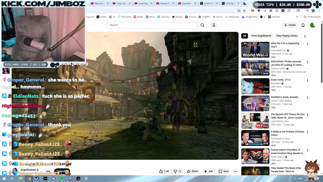This screenshot has height=182, width=323.
Task: Open the ChatGPT bookmark
Action: (204, 17)
